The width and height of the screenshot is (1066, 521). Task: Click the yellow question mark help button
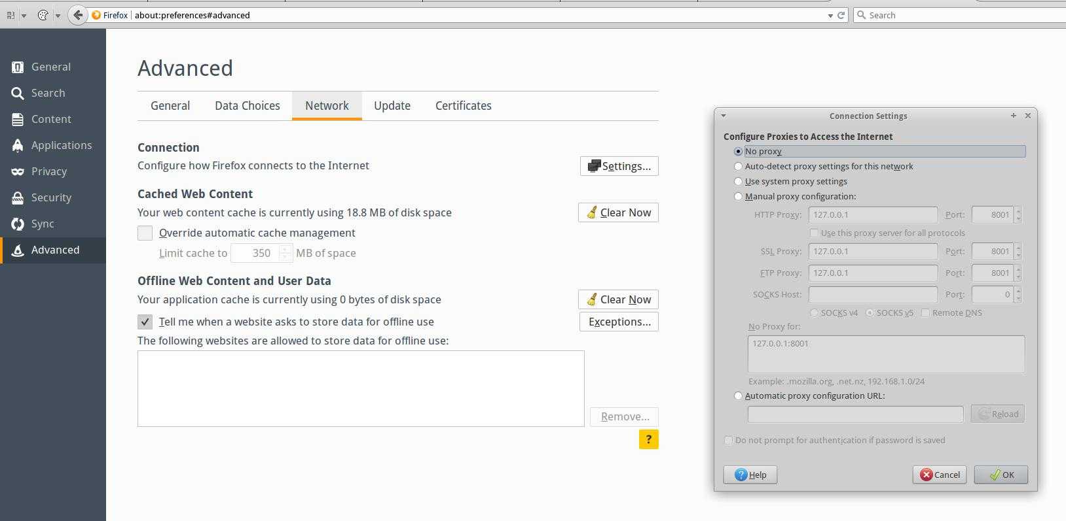tap(648, 439)
